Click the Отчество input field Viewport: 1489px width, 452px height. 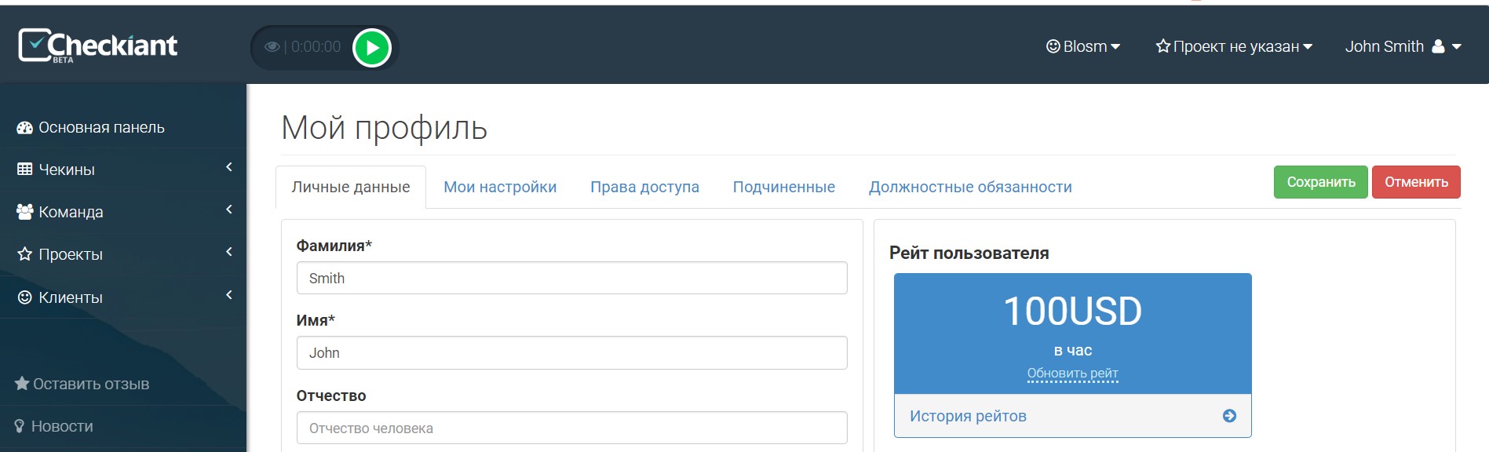572,428
